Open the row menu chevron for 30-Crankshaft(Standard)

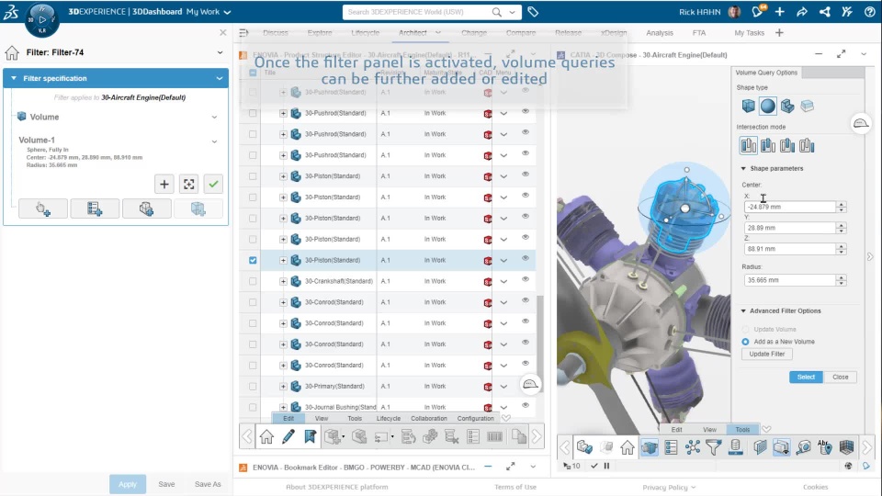pos(504,281)
